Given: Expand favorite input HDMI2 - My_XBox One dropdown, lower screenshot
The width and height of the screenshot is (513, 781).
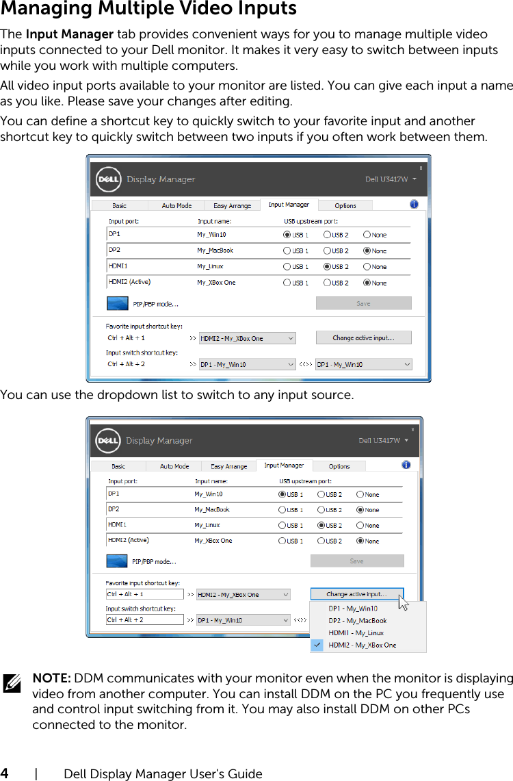Looking at the screenshot, I should coord(244,594).
